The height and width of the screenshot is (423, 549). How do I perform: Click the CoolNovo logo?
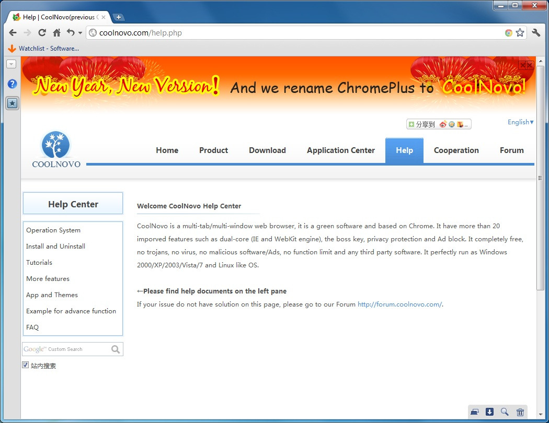point(56,149)
